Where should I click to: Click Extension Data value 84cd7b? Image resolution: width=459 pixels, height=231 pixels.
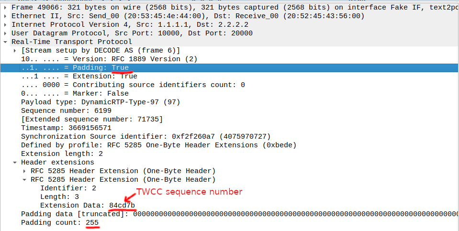coord(122,205)
